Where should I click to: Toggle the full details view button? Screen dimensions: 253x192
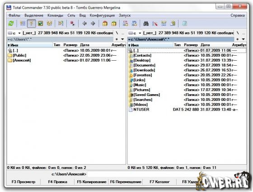[32, 24]
